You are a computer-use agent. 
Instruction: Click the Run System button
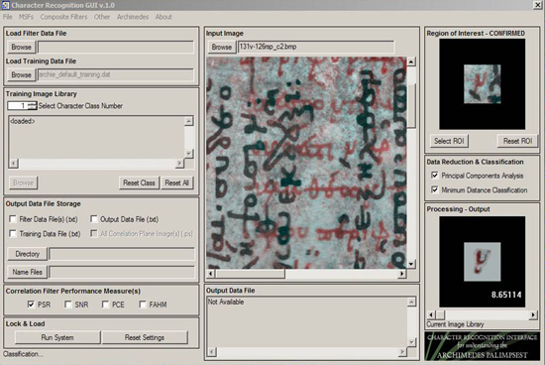coord(57,337)
